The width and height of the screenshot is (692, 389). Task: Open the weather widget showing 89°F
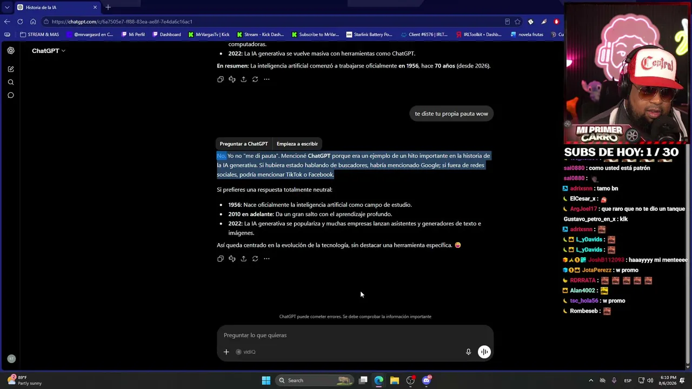(24, 380)
